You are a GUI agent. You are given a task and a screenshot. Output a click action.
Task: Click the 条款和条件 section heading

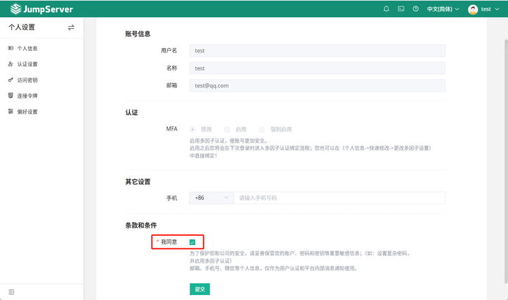coord(141,225)
